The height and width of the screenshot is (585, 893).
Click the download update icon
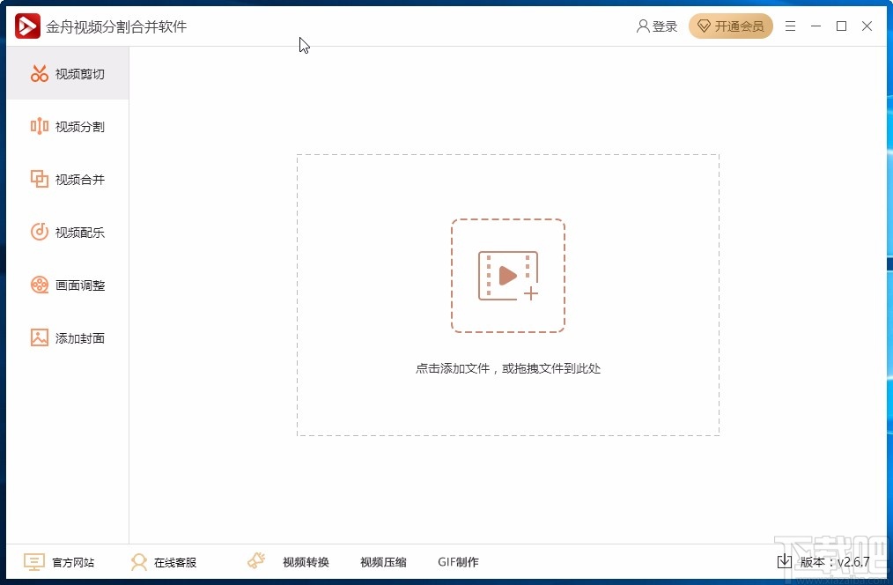pyautogui.click(x=784, y=561)
